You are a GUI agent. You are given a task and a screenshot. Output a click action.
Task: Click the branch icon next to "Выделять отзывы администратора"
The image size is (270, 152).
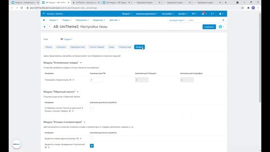tap(81, 138)
